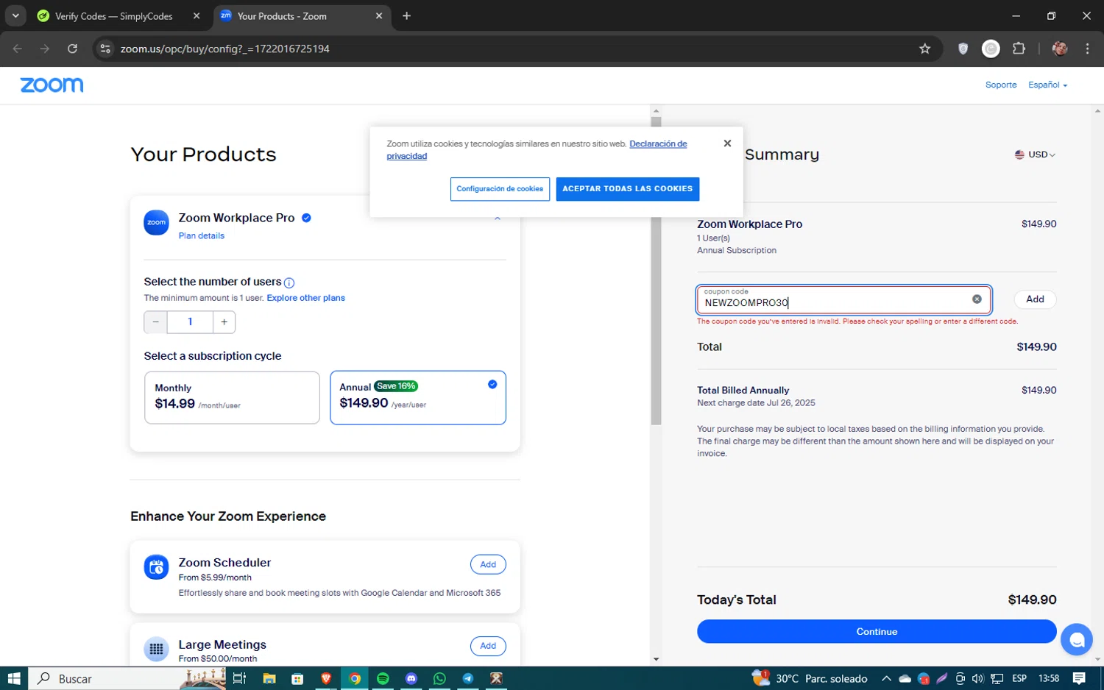Open WhatsApp from the taskbar
This screenshot has width=1104, height=690.
tap(439, 678)
